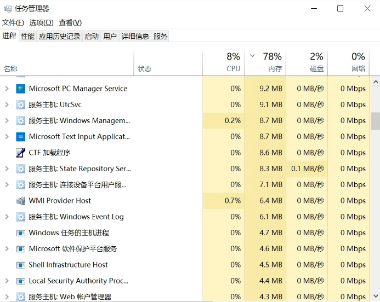This screenshot has width=380, height=302.
Task: Expand the 服务主机: State Repository Service row
Action: point(7,169)
